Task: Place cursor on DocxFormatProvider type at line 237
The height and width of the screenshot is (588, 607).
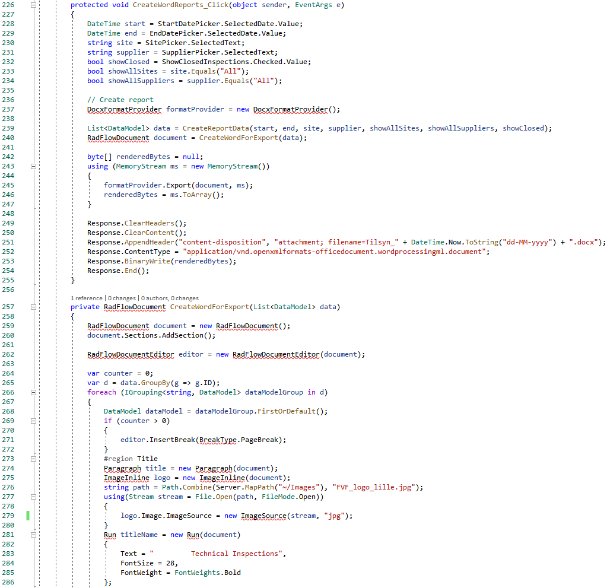Action: [125, 109]
